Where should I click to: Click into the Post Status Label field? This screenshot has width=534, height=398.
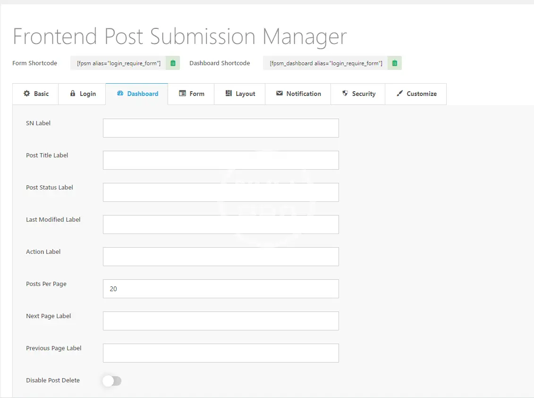click(x=220, y=192)
